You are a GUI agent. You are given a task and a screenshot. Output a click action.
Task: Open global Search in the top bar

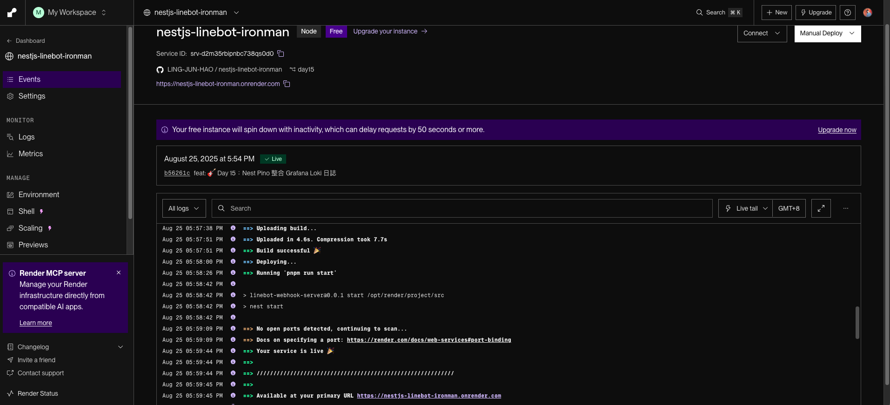coord(719,13)
